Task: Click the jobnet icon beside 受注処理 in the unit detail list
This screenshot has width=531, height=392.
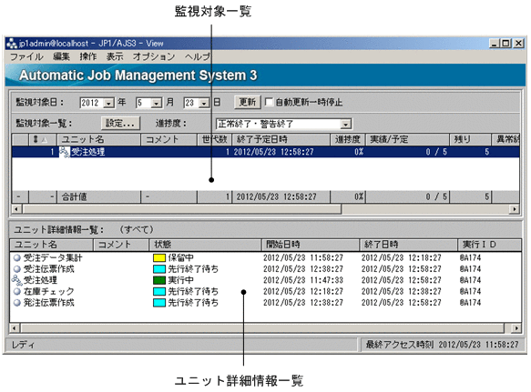Action: [16, 280]
